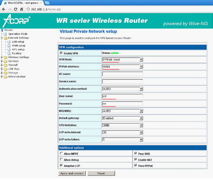Click the site info icon in address bar

(28, 9)
